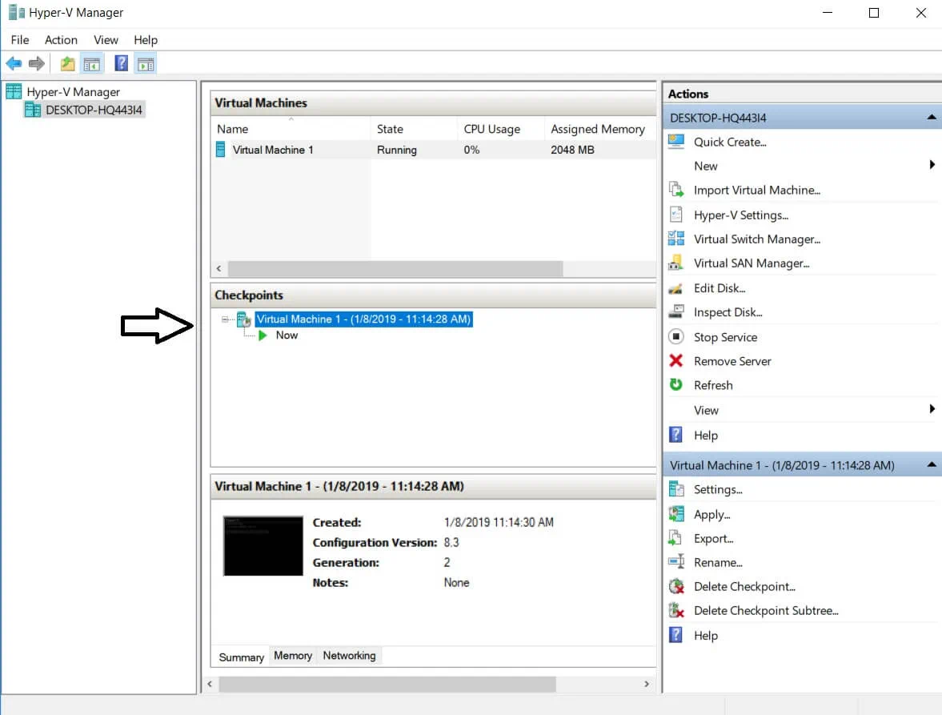Switch to the Networking tab
Image resolution: width=942 pixels, height=715 pixels.
(x=349, y=656)
